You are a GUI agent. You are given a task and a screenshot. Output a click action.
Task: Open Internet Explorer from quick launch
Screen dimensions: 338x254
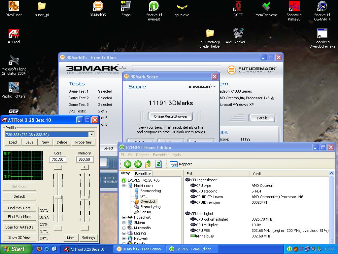(x=47, y=249)
